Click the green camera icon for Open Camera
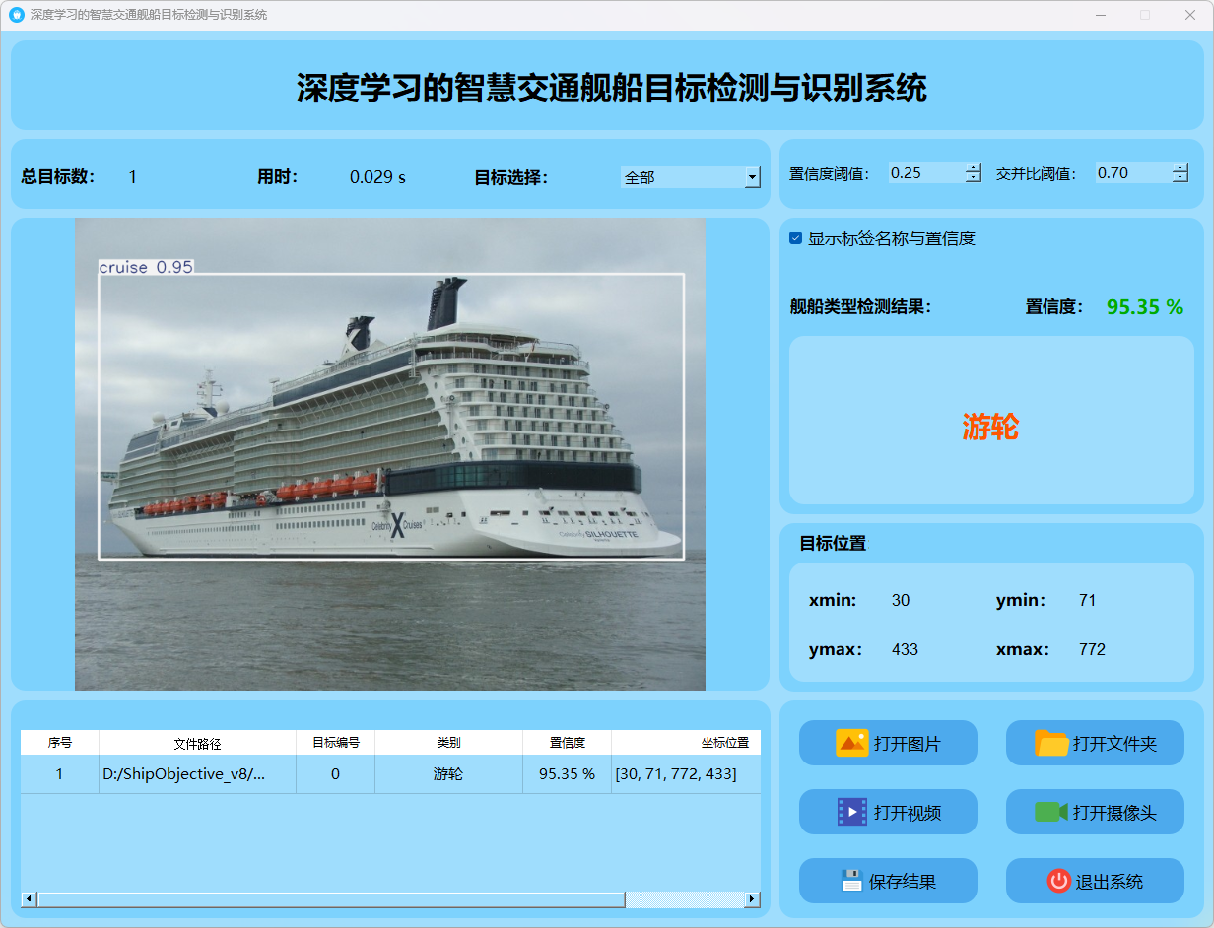This screenshot has height=928, width=1214. tap(1050, 812)
